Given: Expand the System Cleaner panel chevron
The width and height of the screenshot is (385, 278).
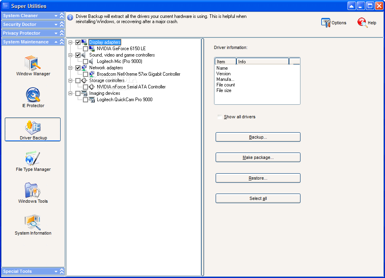Looking at the screenshot, I should pos(62,16).
